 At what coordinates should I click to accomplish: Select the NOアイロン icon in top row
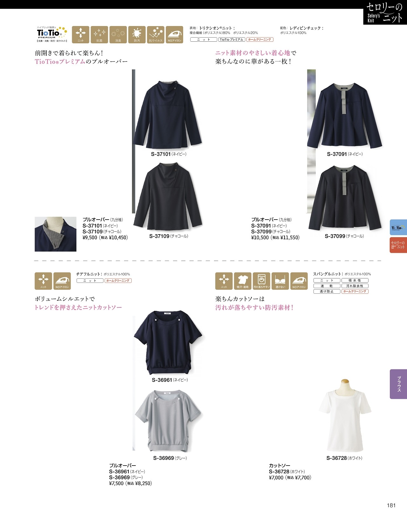click(174, 35)
